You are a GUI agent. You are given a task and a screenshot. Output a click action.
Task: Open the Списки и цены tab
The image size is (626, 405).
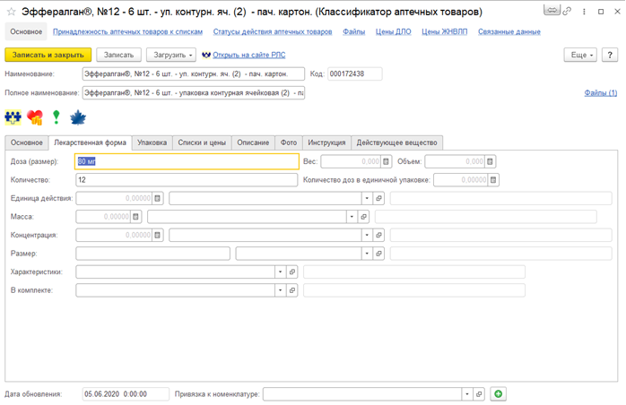(202, 142)
